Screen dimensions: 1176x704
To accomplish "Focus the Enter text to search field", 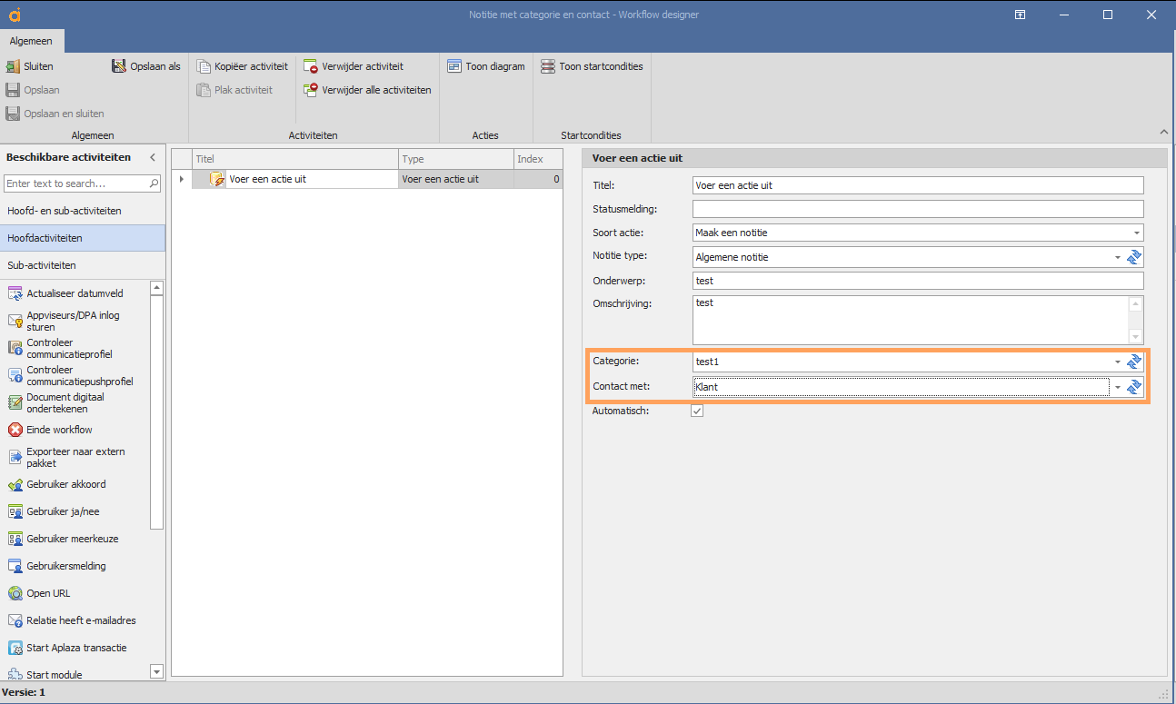I will click(x=75, y=183).
